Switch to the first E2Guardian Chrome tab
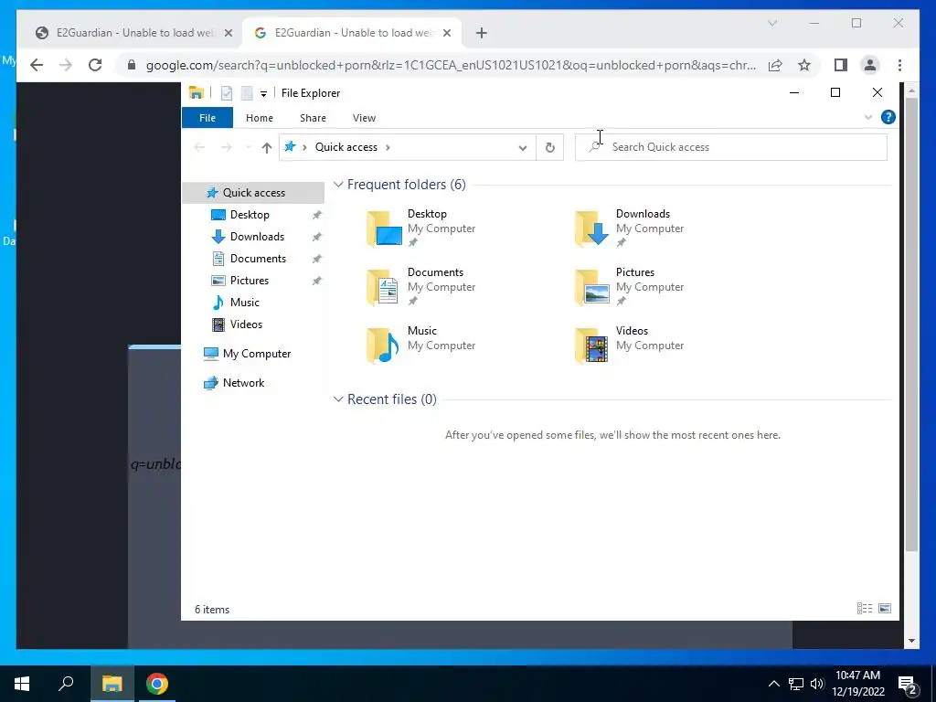 (x=133, y=33)
